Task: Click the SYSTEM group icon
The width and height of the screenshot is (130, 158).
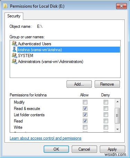Action: tap(15, 55)
